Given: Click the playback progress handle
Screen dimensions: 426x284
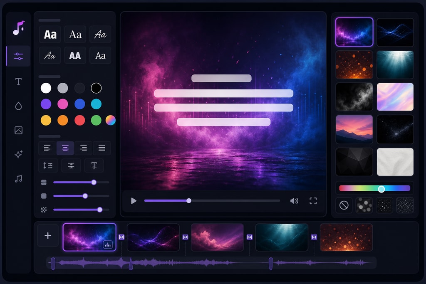Looking at the screenshot, I should click(x=189, y=201).
